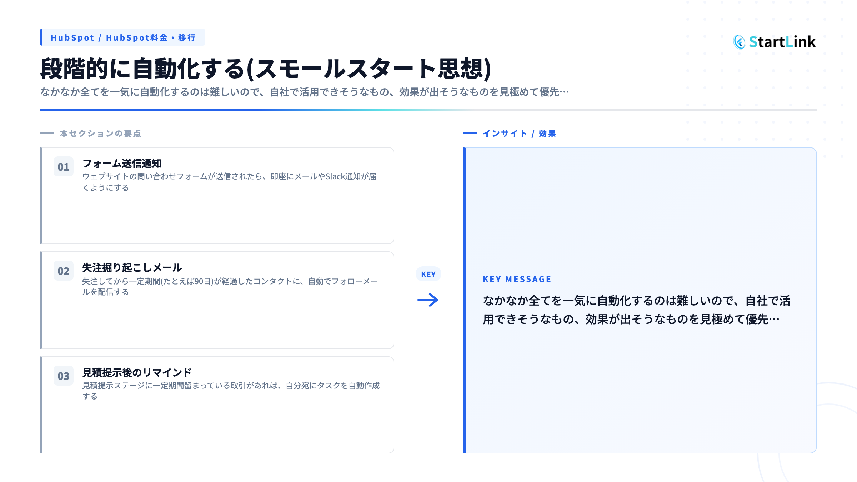Screen dimensions: 857x482
Task: Click the 'インサイト / 効果' section label
Action: click(x=519, y=134)
